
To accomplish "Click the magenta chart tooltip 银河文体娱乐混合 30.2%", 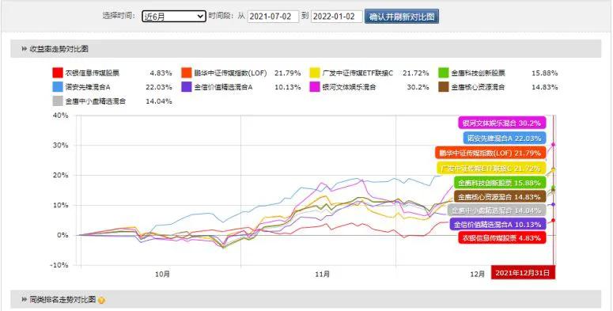I will coord(502,123).
